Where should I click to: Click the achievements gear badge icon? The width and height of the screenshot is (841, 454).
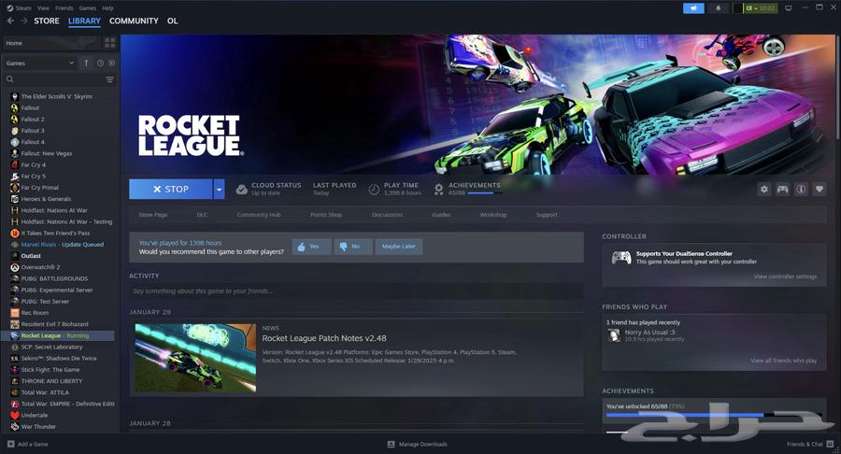(439, 190)
